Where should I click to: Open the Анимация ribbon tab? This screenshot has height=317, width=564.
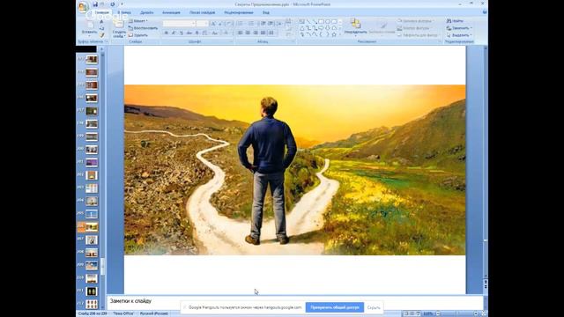pos(171,12)
